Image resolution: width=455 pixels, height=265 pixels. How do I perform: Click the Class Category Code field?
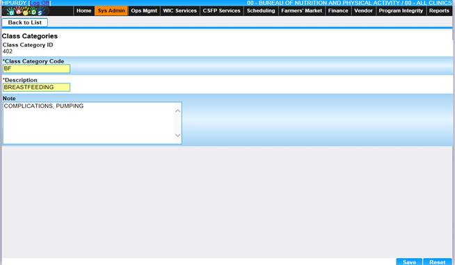pos(36,69)
